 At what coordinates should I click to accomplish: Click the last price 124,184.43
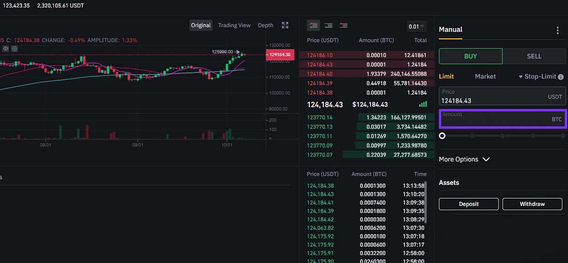(x=325, y=105)
